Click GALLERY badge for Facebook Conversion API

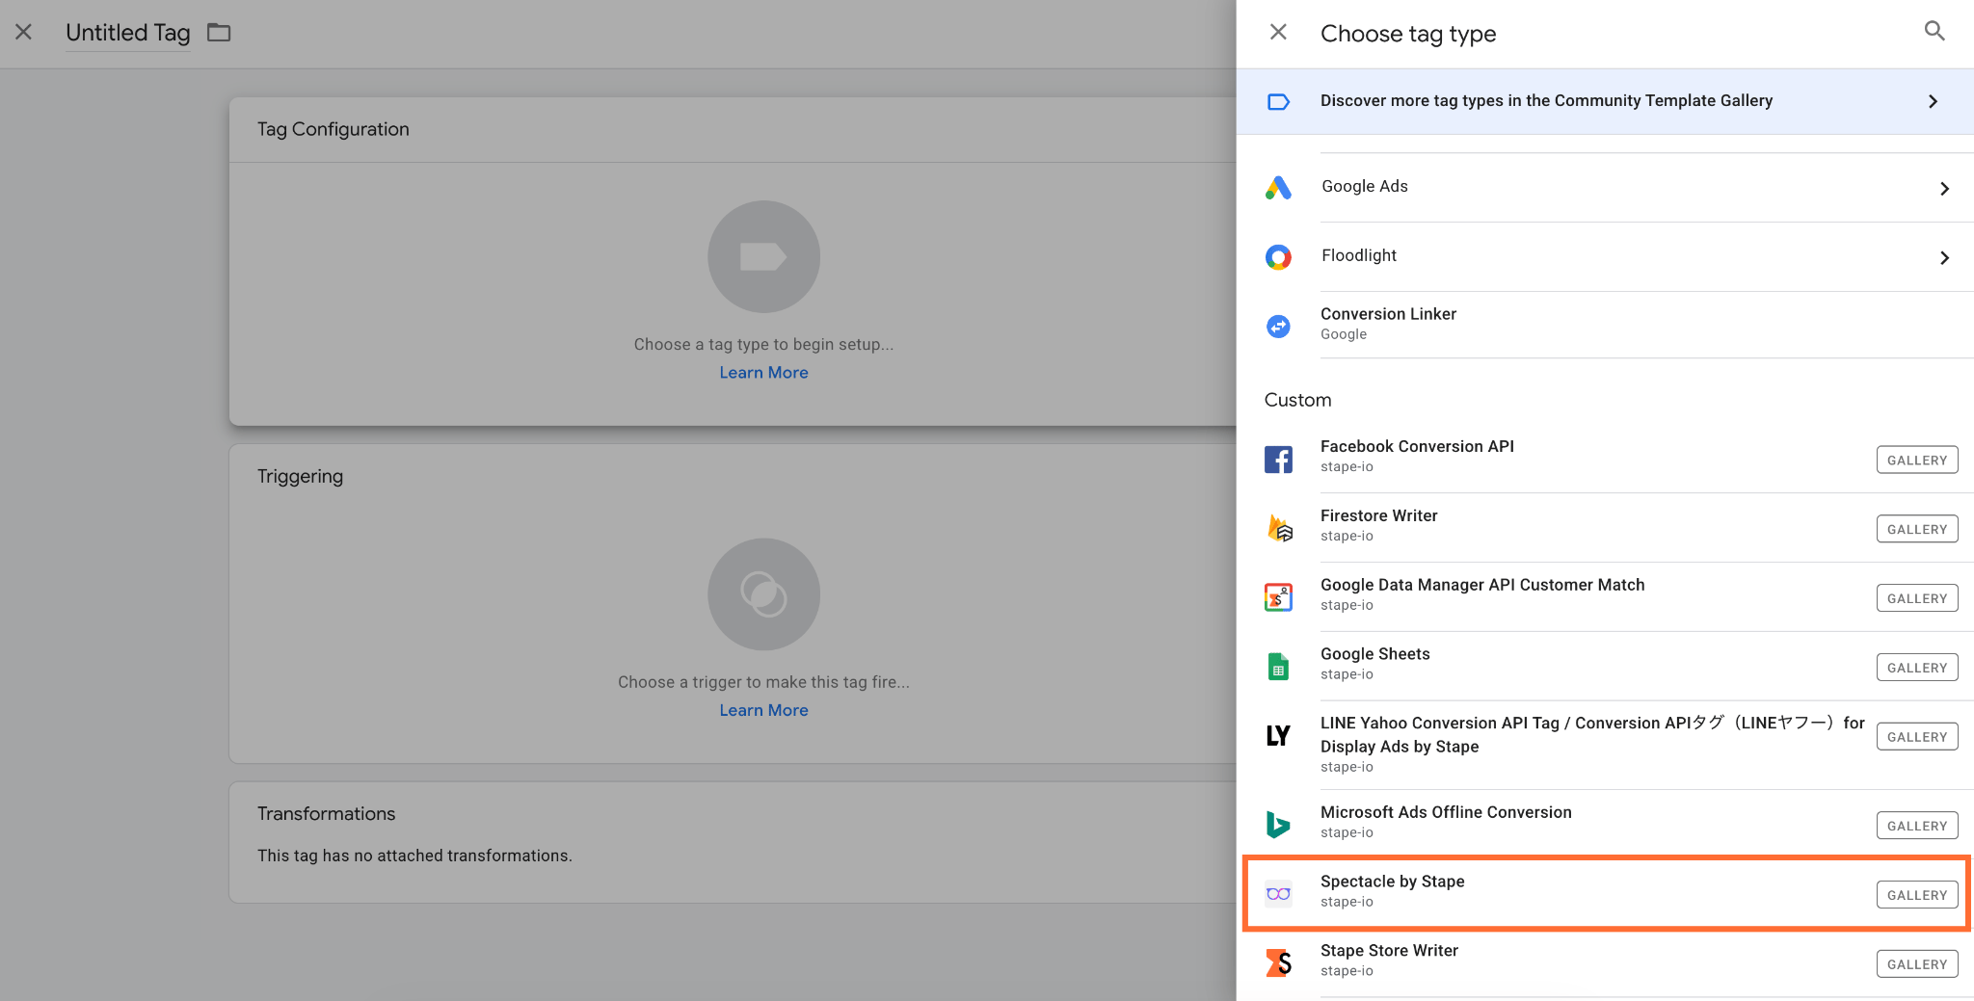[1917, 460]
